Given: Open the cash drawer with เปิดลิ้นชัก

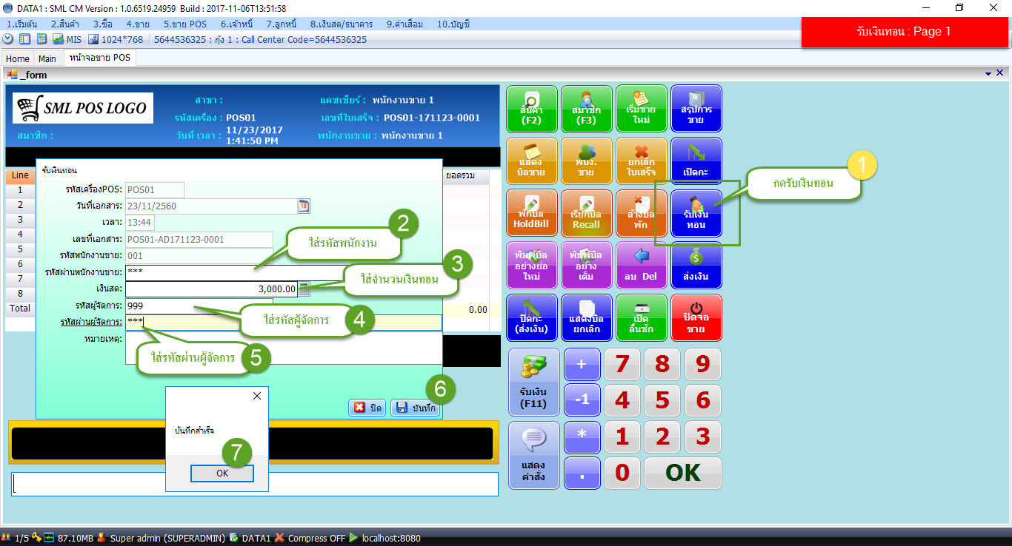Looking at the screenshot, I should (642, 317).
